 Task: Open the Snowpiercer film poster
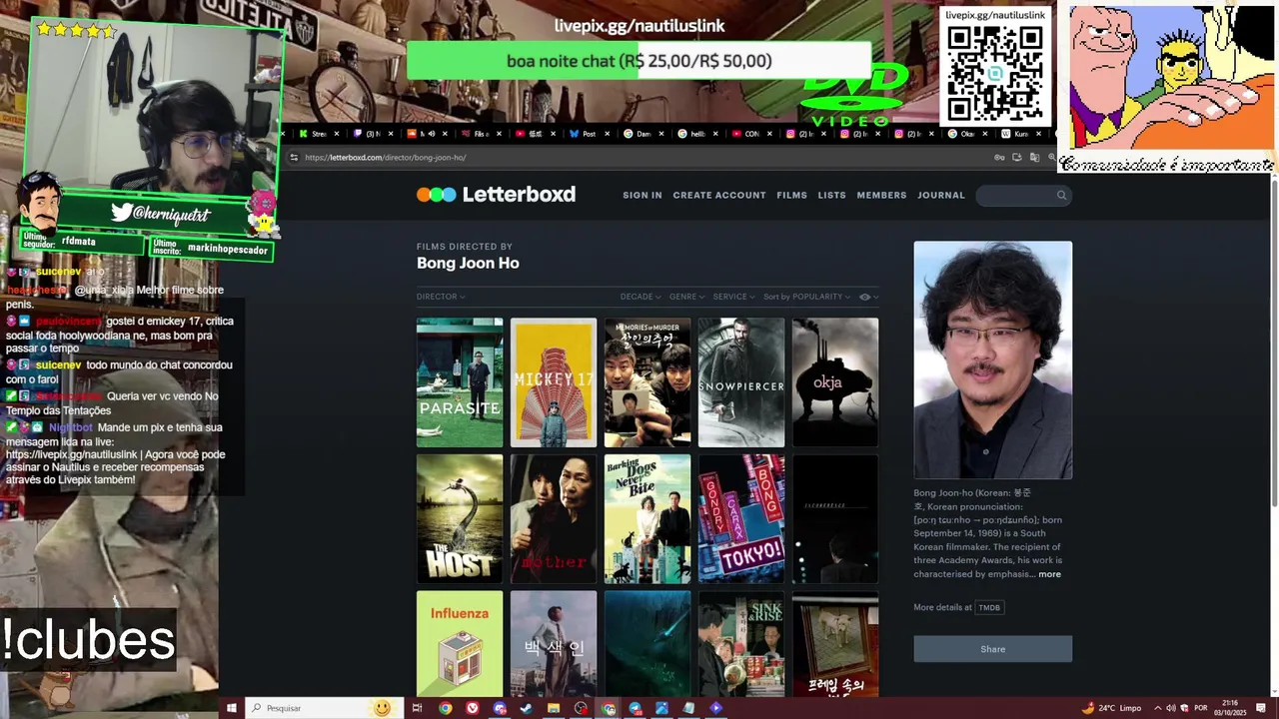pyautogui.click(x=741, y=382)
